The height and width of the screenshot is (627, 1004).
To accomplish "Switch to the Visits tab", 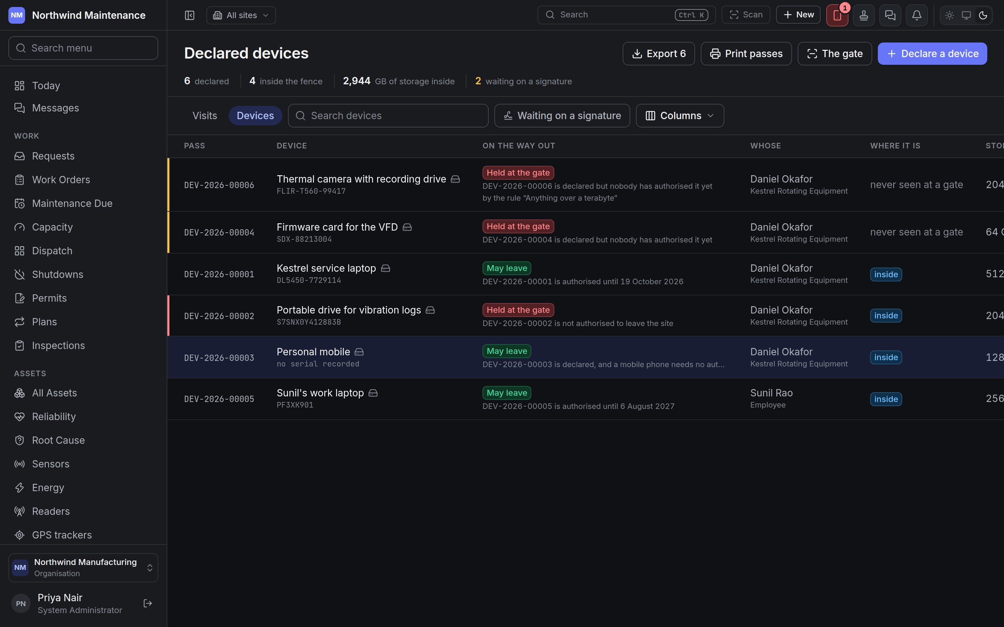I will tap(205, 116).
